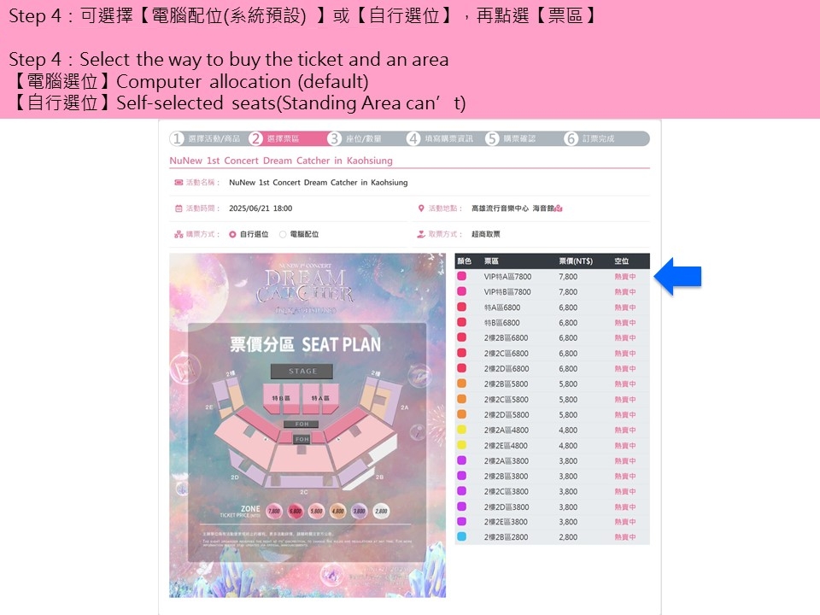Click the calendar icon beside event time
Image resolution: width=820 pixels, height=615 pixels.
click(x=179, y=208)
